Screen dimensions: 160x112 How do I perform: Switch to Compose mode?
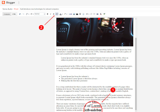tap(7, 14)
